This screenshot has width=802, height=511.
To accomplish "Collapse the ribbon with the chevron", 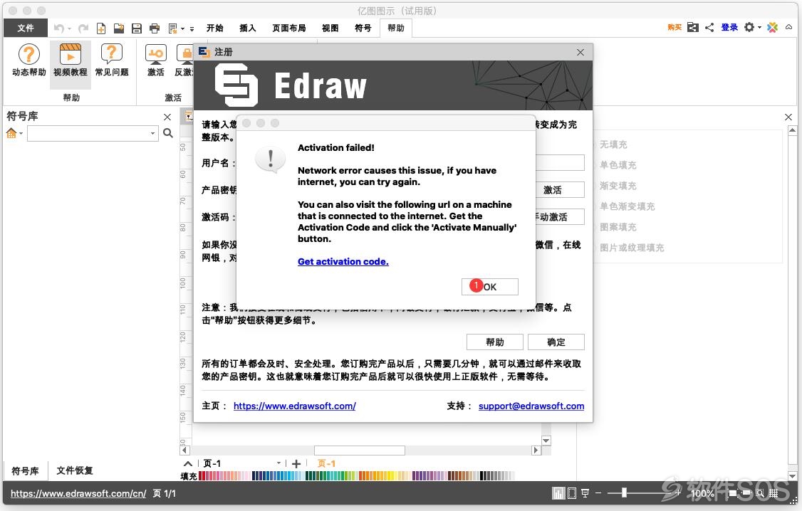I will coord(788,27).
